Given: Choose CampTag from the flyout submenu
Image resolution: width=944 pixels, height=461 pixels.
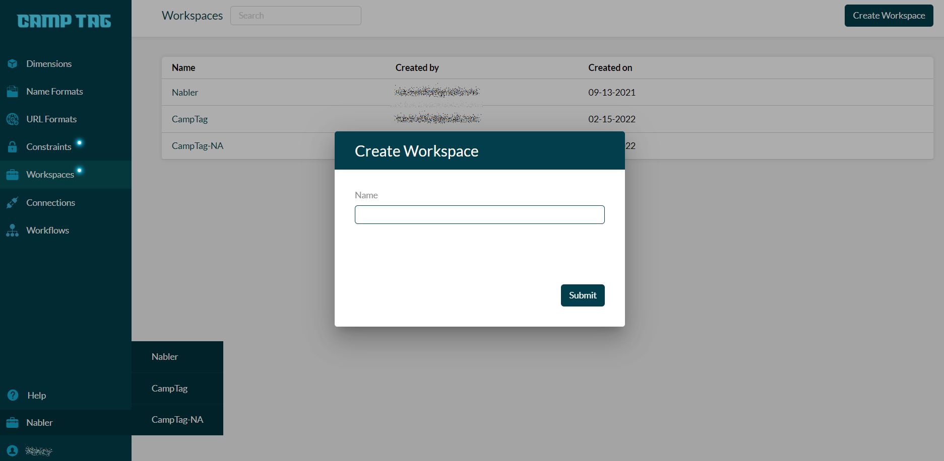Looking at the screenshot, I should coord(169,388).
